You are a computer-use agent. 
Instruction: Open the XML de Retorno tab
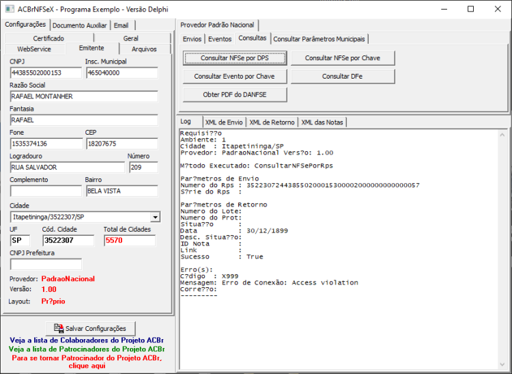pyautogui.click(x=272, y=122)
